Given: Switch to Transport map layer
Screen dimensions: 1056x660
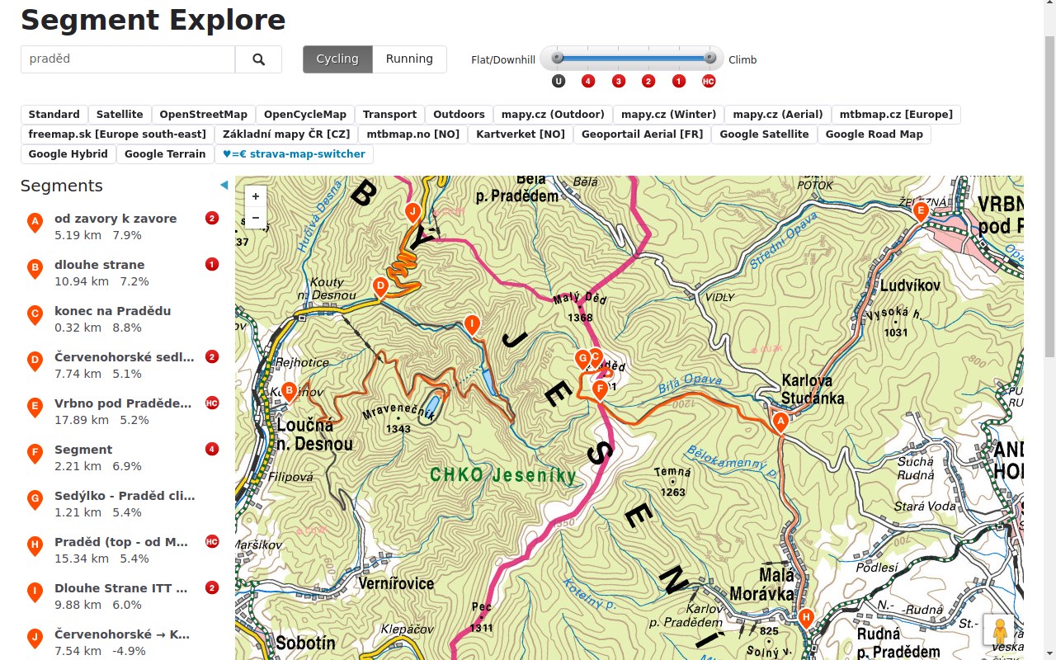Looking at the screenshot, I should (390, 115).
